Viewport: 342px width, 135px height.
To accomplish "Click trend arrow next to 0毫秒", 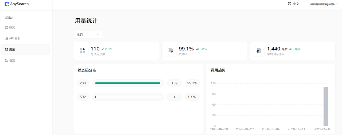I will (290, 49).
